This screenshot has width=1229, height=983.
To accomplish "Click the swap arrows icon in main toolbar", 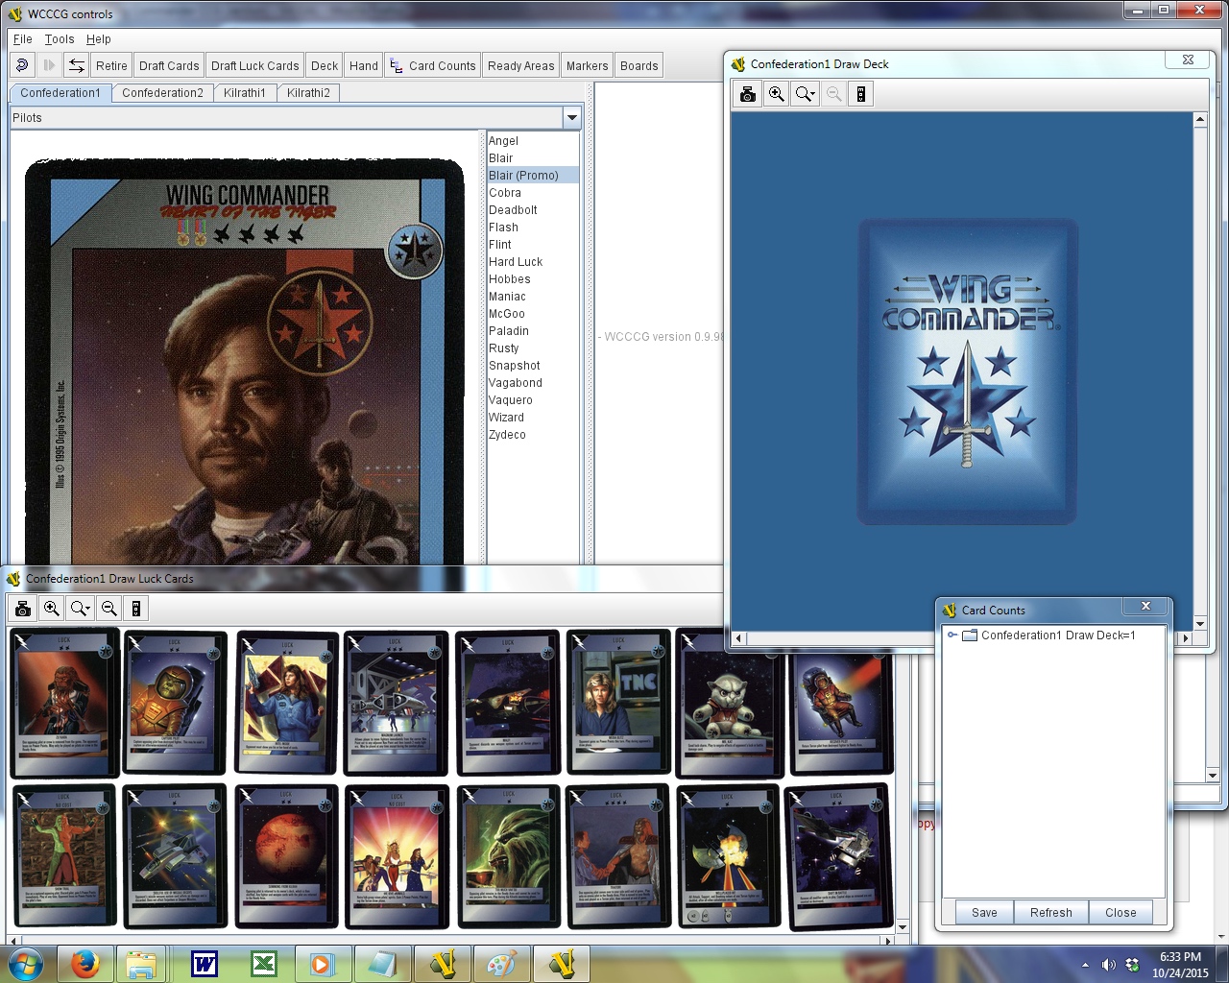I will point(77,65).
